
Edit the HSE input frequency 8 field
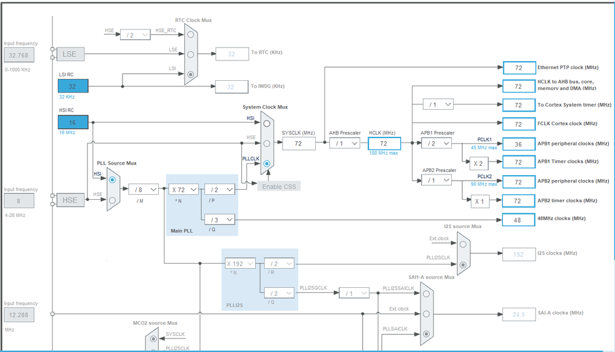point(19,201)
